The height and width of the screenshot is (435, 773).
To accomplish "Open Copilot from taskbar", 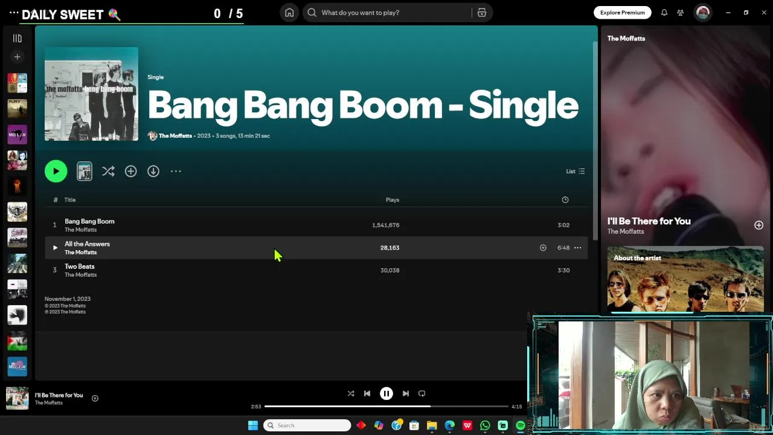I will (x=379, y=425).
